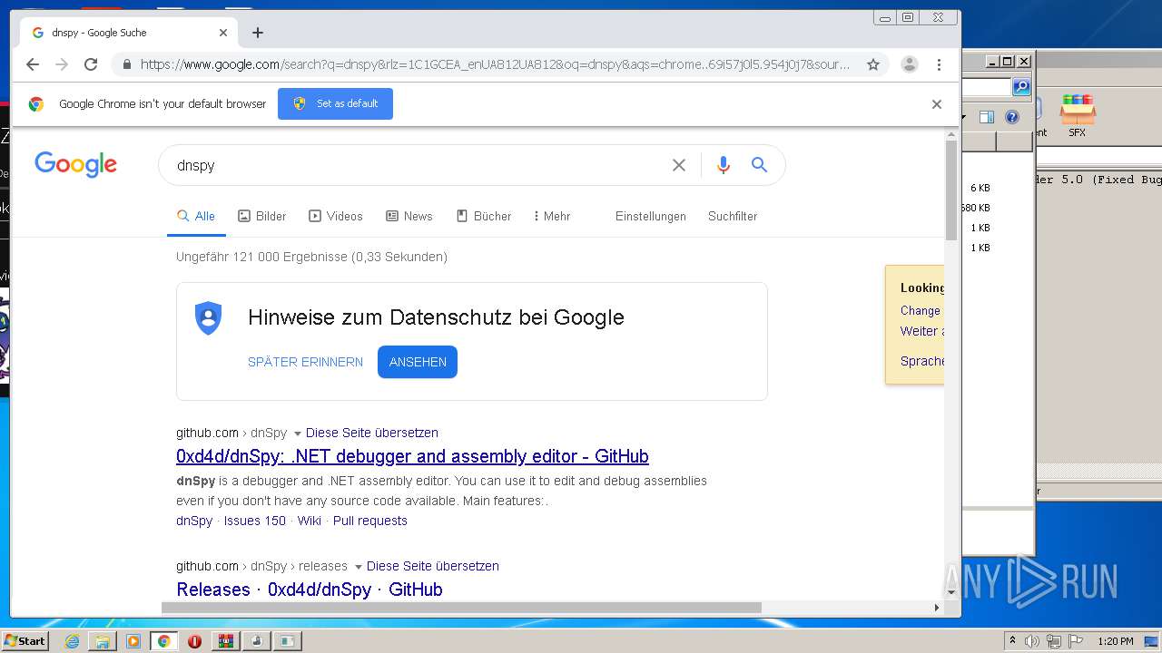Click the Set as default button
This screenshot has height=653, width=1162.
pos(335,103)
